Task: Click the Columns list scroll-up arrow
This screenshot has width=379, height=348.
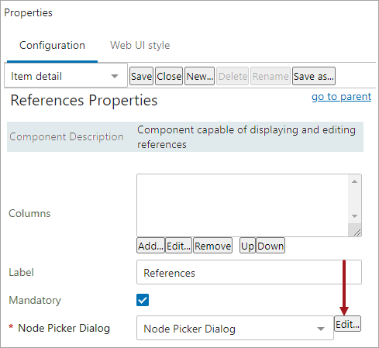Action: [354, 181]
